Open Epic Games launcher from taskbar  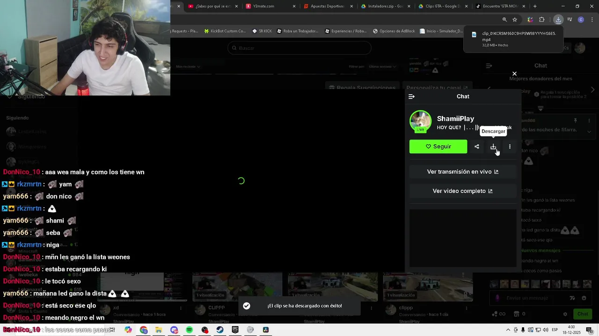click(x=235, y=330)
